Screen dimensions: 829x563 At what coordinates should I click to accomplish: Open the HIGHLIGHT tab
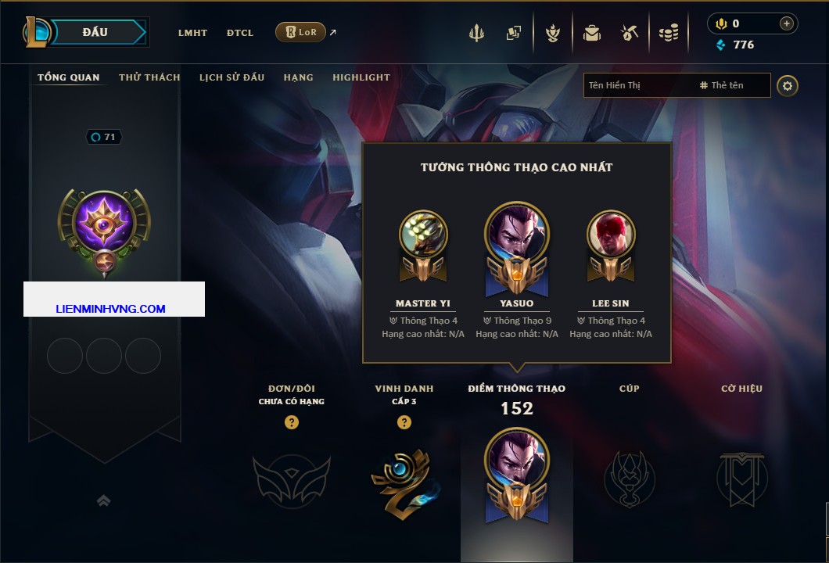361,77
